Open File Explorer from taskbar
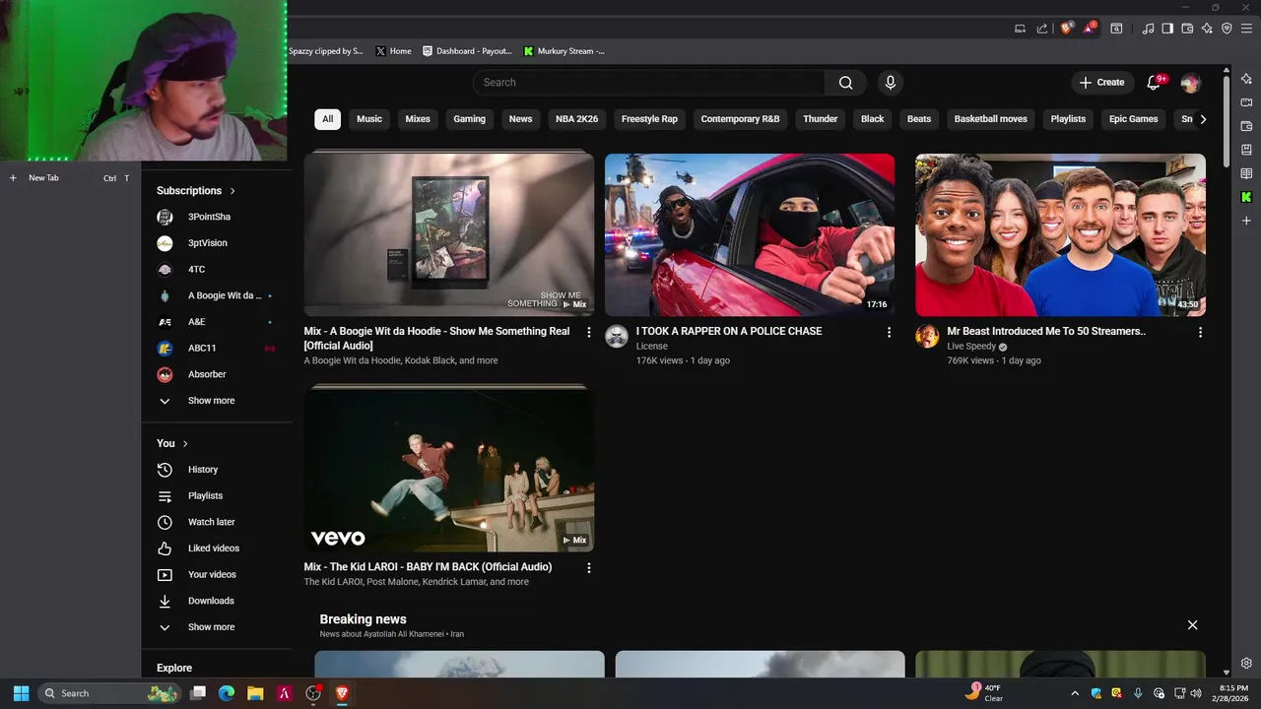Screen dimensions: 1261x709 [255, 693]
